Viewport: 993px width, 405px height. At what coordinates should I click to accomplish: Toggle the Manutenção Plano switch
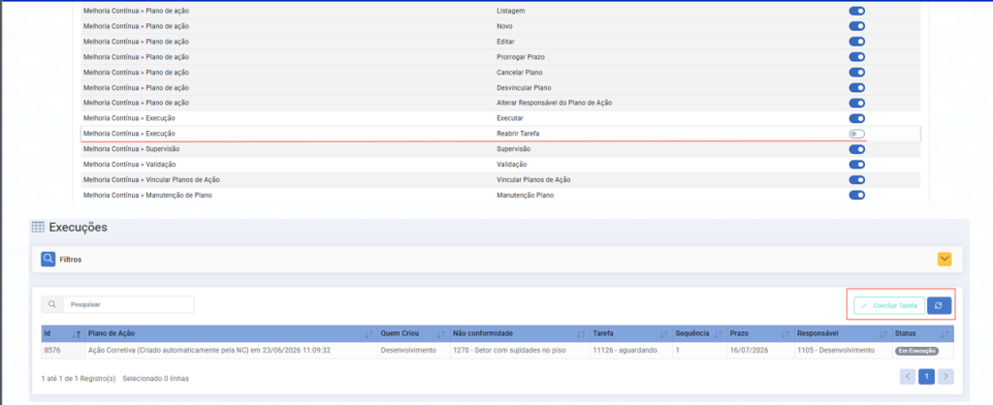click(857, 195)
